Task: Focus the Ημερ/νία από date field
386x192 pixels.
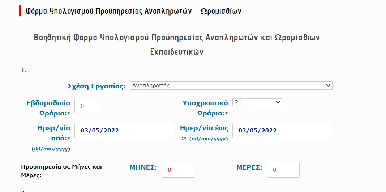Action: [x=124, y=130]
